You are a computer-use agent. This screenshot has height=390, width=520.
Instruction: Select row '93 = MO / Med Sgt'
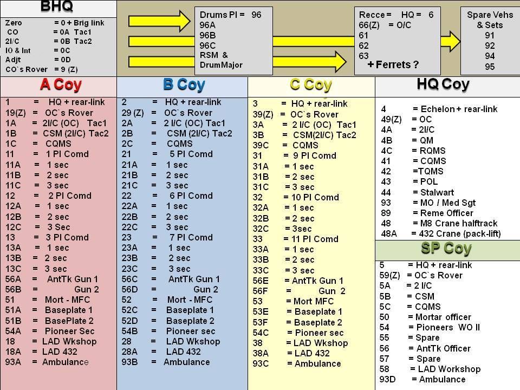[428, 203]
